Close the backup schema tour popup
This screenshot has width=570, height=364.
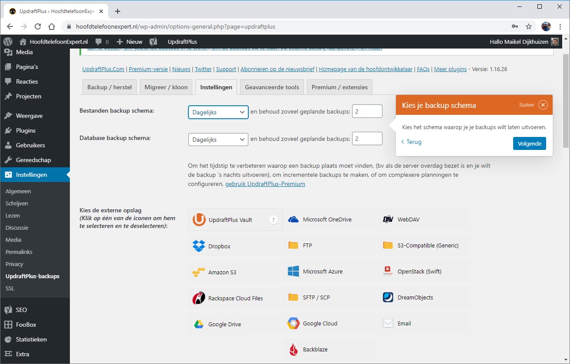tap(543, 105)
